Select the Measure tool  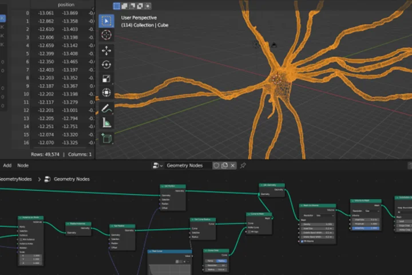pyautogui.click(x=106, y=123)
